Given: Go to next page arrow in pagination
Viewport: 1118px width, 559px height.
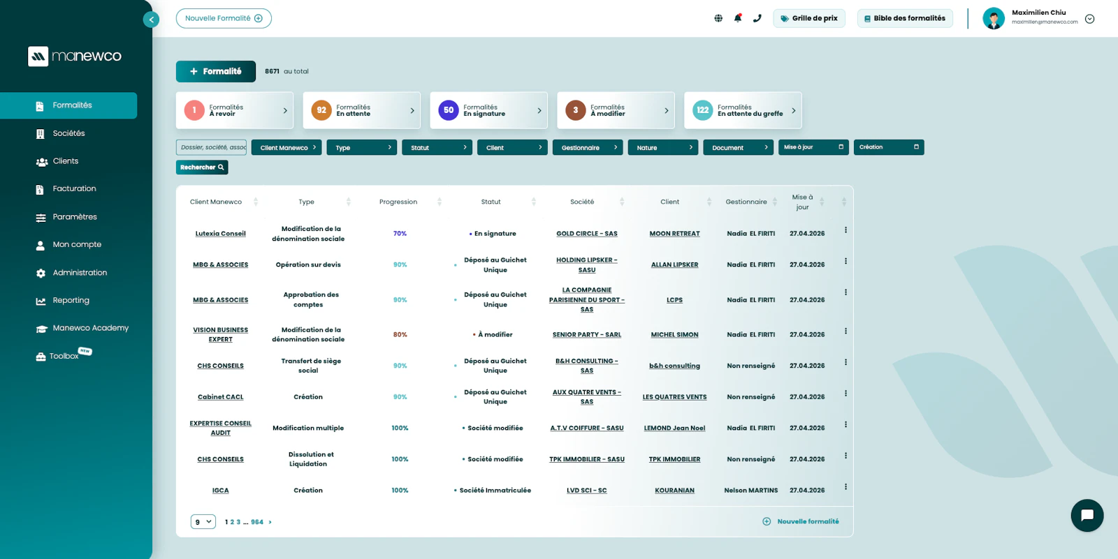Looking at the screenshot, I should point(270,522).
